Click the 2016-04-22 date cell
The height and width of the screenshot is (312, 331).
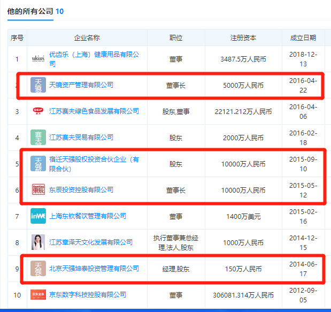point(303,85)
